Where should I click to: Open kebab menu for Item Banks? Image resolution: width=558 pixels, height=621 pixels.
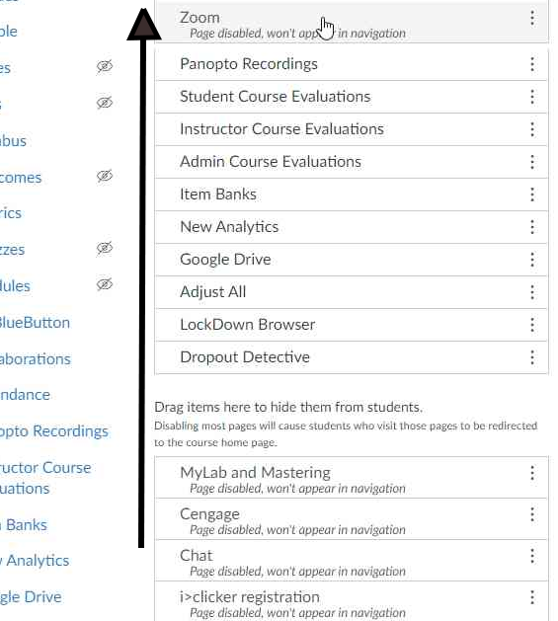[x=532, y=194]
